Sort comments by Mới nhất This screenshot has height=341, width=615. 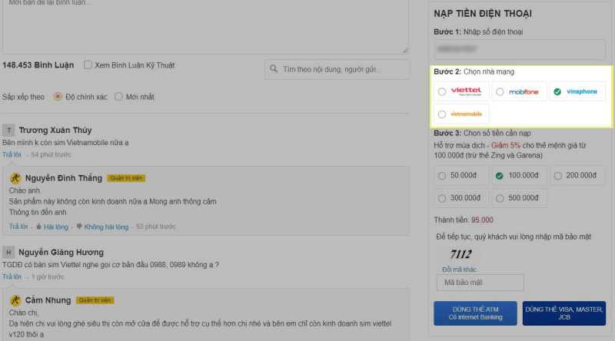(118, 97)
